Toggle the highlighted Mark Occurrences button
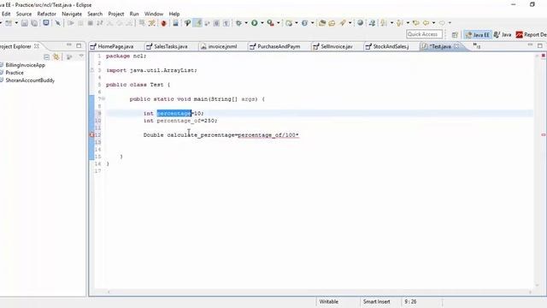 tap(197, 23)
